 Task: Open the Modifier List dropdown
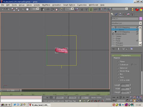tap(140, 23)
